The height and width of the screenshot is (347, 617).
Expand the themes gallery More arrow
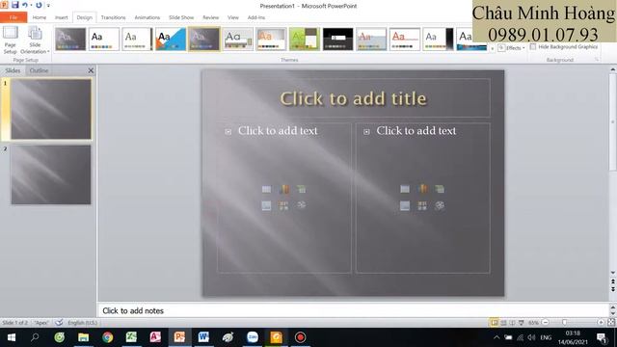pos(493,49)
